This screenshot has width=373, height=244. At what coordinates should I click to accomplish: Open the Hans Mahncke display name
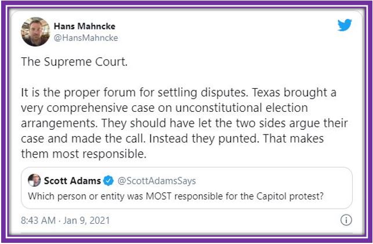(85, 26)
